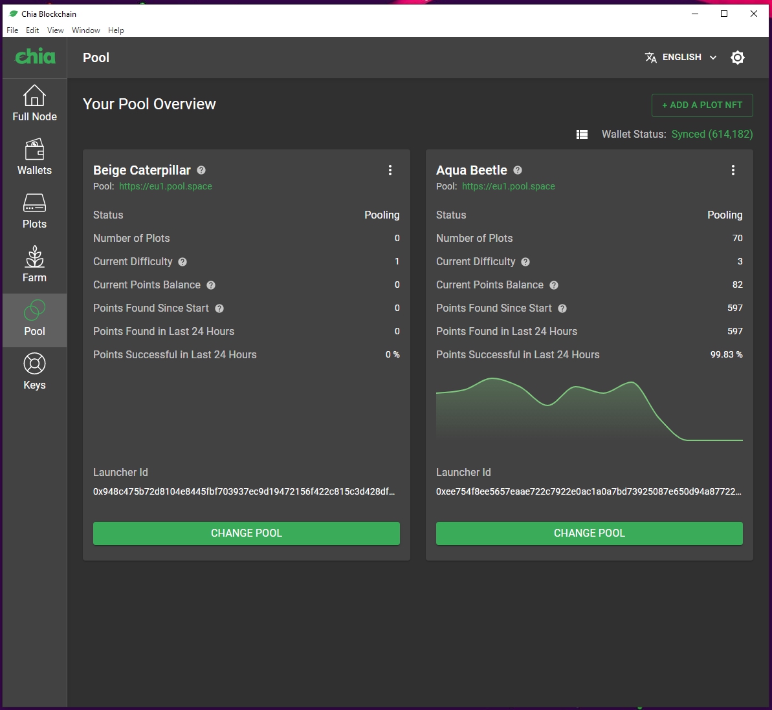
Task: Click Beige Caterpillar 0 % successful value
Action: (392, 355)
